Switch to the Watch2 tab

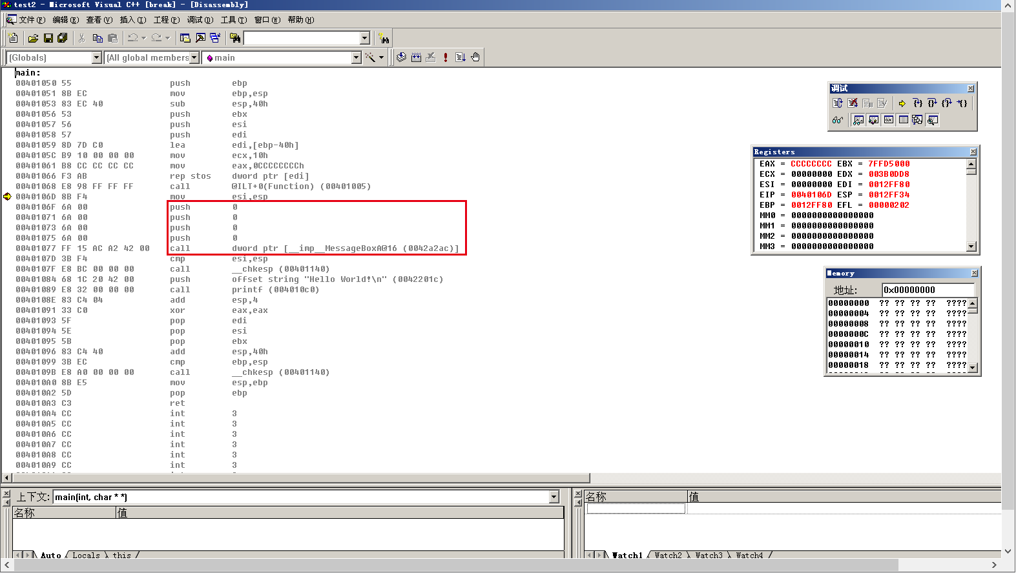[668, 555]
